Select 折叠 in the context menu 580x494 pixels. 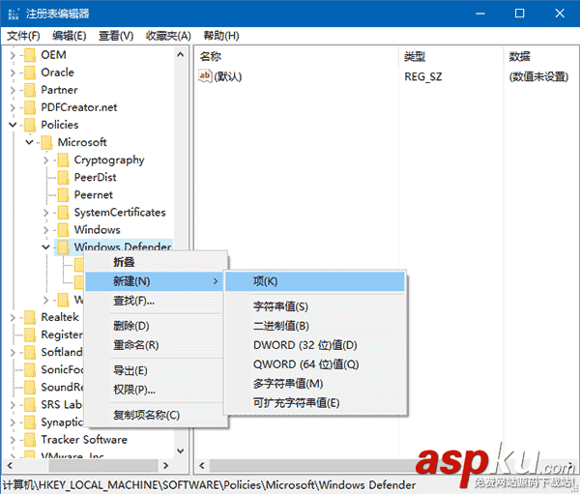click(x=154, y=262)
